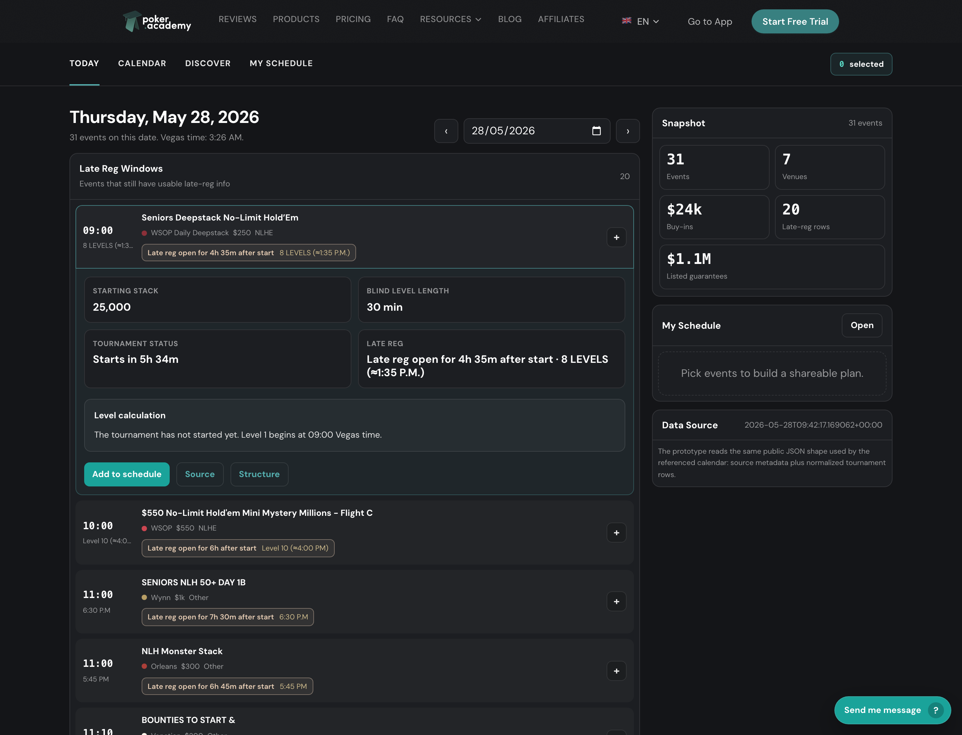Open the Pricing nav item
962x735 pixels.
[x=353, y=19]
